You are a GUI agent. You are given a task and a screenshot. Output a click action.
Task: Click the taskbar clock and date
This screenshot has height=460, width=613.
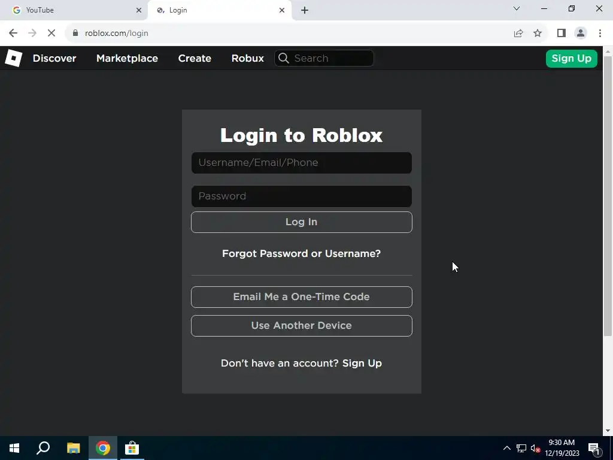point(562,448)
